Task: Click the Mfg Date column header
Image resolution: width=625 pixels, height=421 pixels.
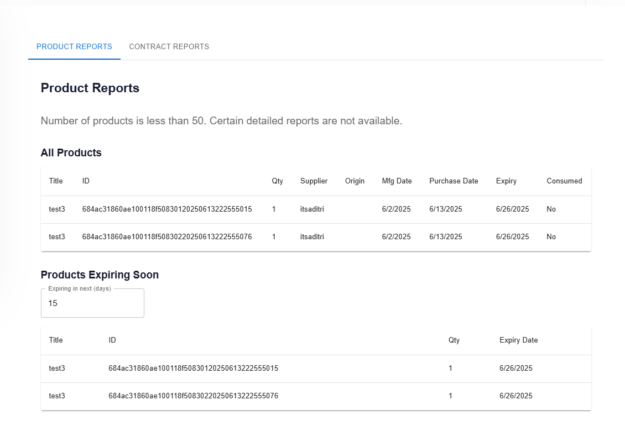Action: [397, 181]
